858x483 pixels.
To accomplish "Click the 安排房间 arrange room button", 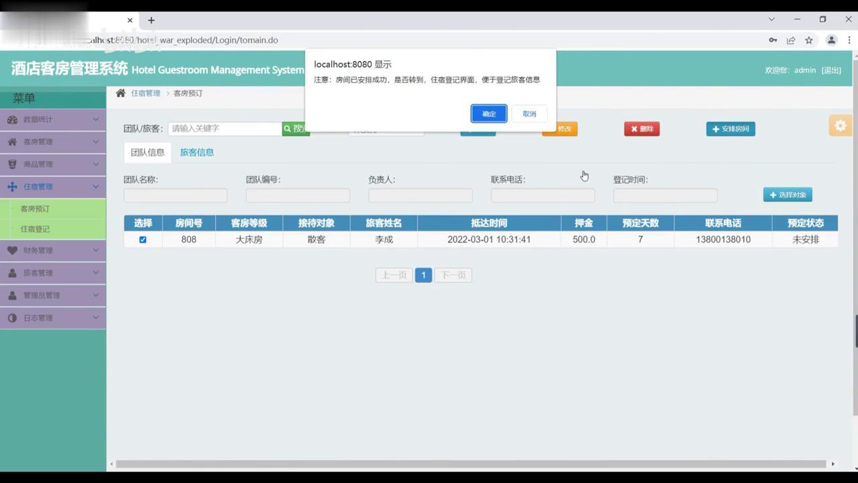I will 730,129.
